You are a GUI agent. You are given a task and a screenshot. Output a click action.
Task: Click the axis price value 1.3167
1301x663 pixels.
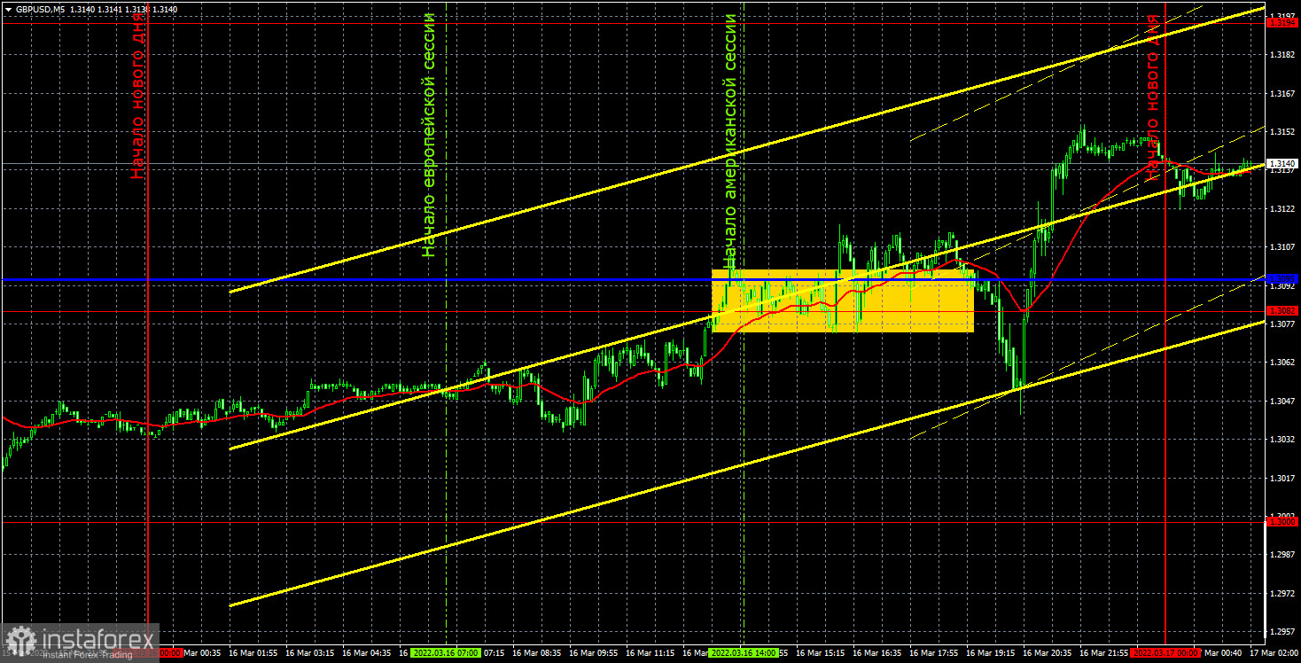[x=1281, y=93]
